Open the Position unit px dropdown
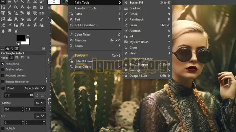 [x=40, y=103]
